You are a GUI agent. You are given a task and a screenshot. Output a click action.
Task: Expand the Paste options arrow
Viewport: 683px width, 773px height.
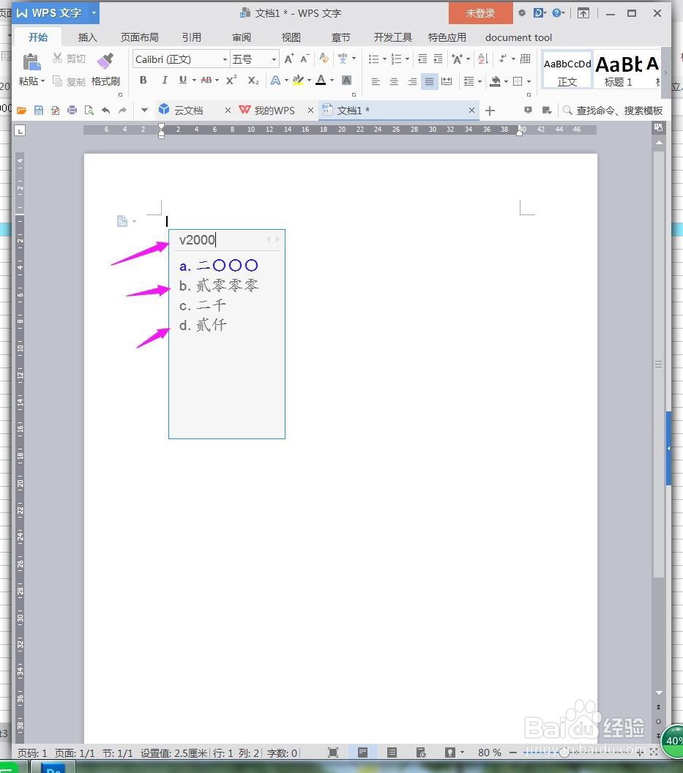pyautogui.click(x=43, y=81)
